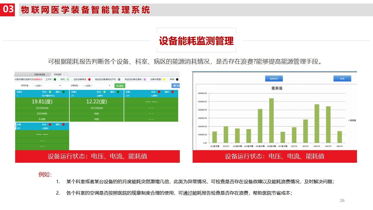The height and width of the screenshot is (210, 373).
Task: Close the 实时监测 tab
Action: pos(64,74)
